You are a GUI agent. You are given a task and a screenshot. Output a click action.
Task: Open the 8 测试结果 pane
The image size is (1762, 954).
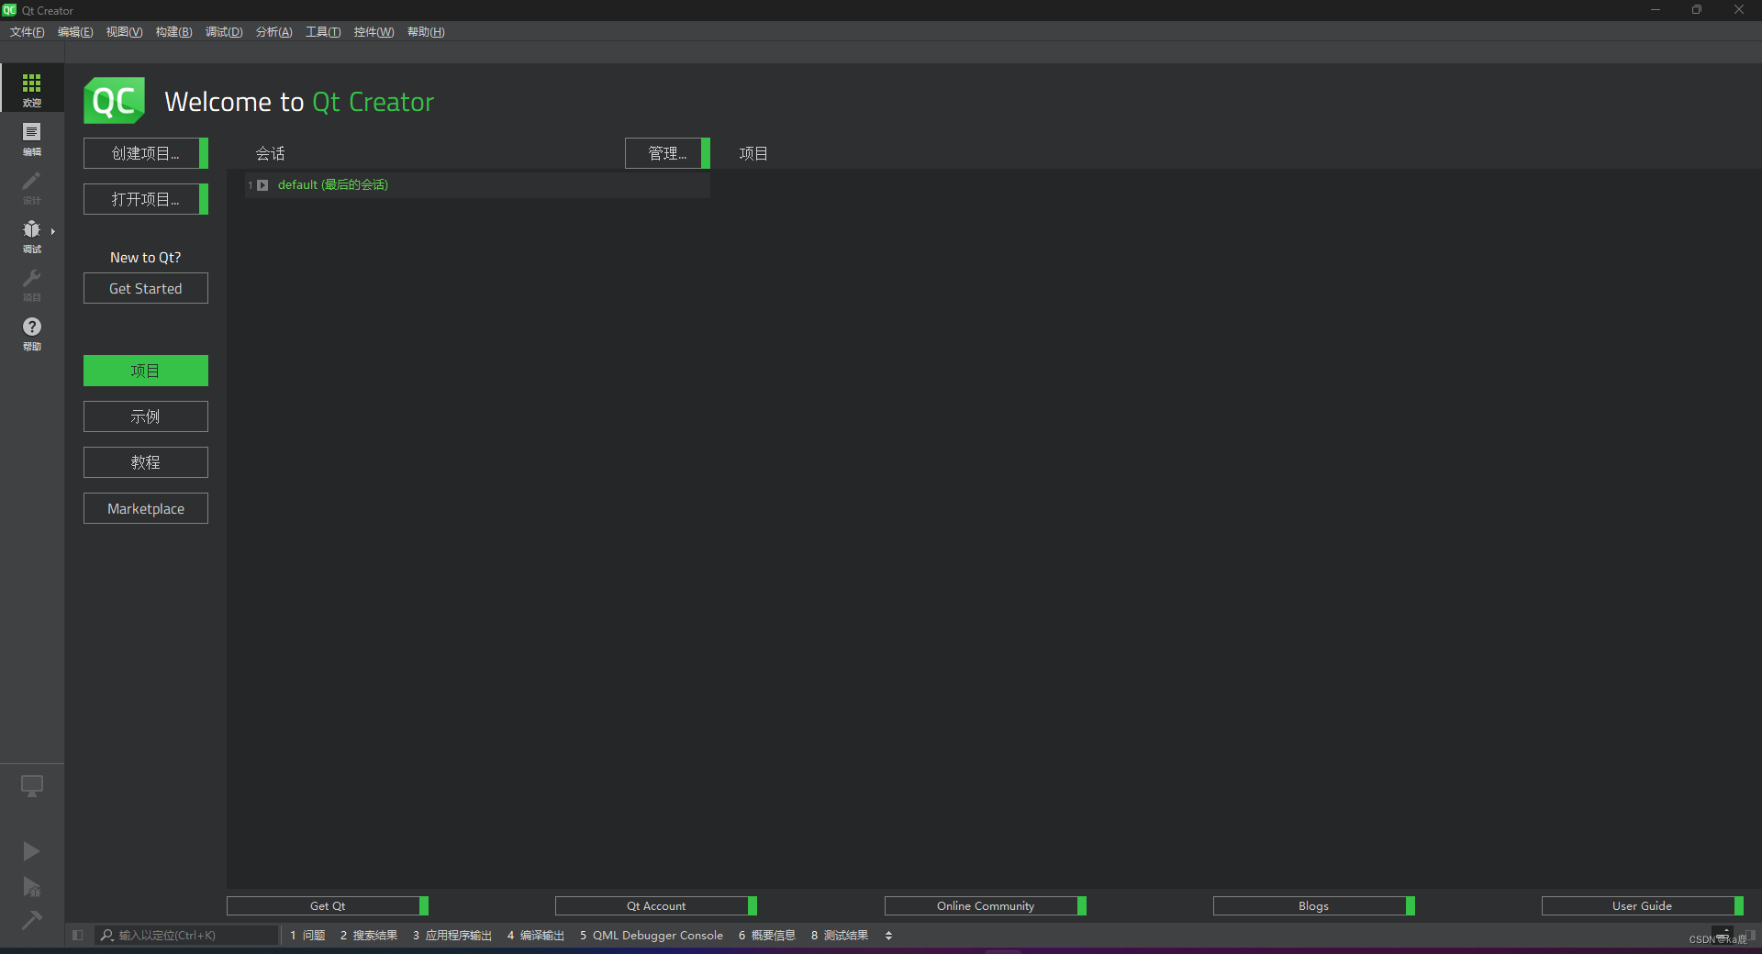click(840, 936)
